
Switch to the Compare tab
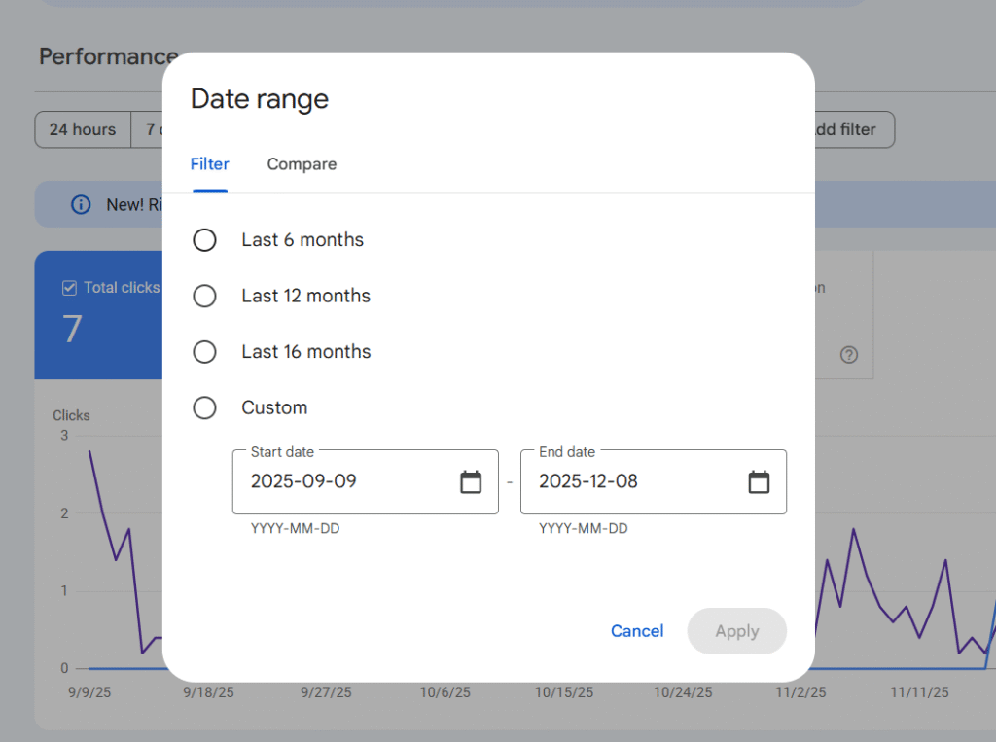point(302,164)
